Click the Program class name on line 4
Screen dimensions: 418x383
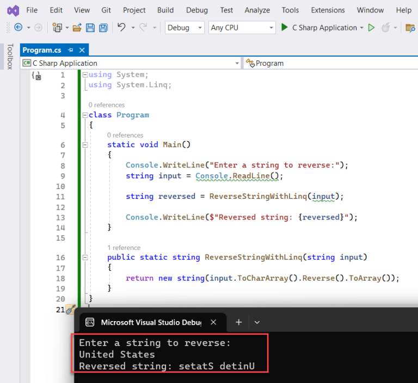[x=133, y=115]
